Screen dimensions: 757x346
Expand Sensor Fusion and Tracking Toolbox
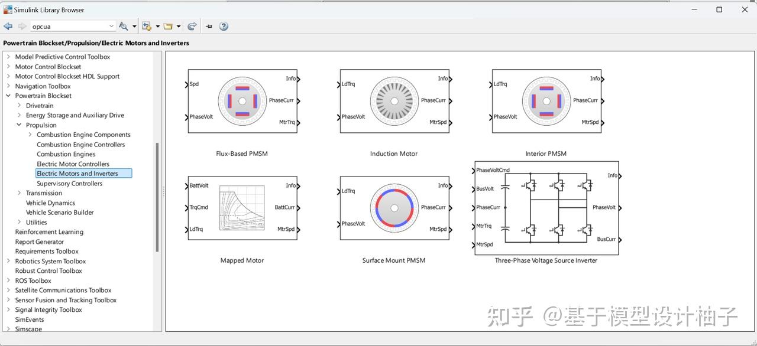click(x=8, y=300)
